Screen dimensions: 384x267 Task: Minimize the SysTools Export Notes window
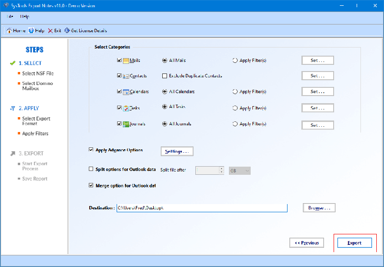(342, 5)
